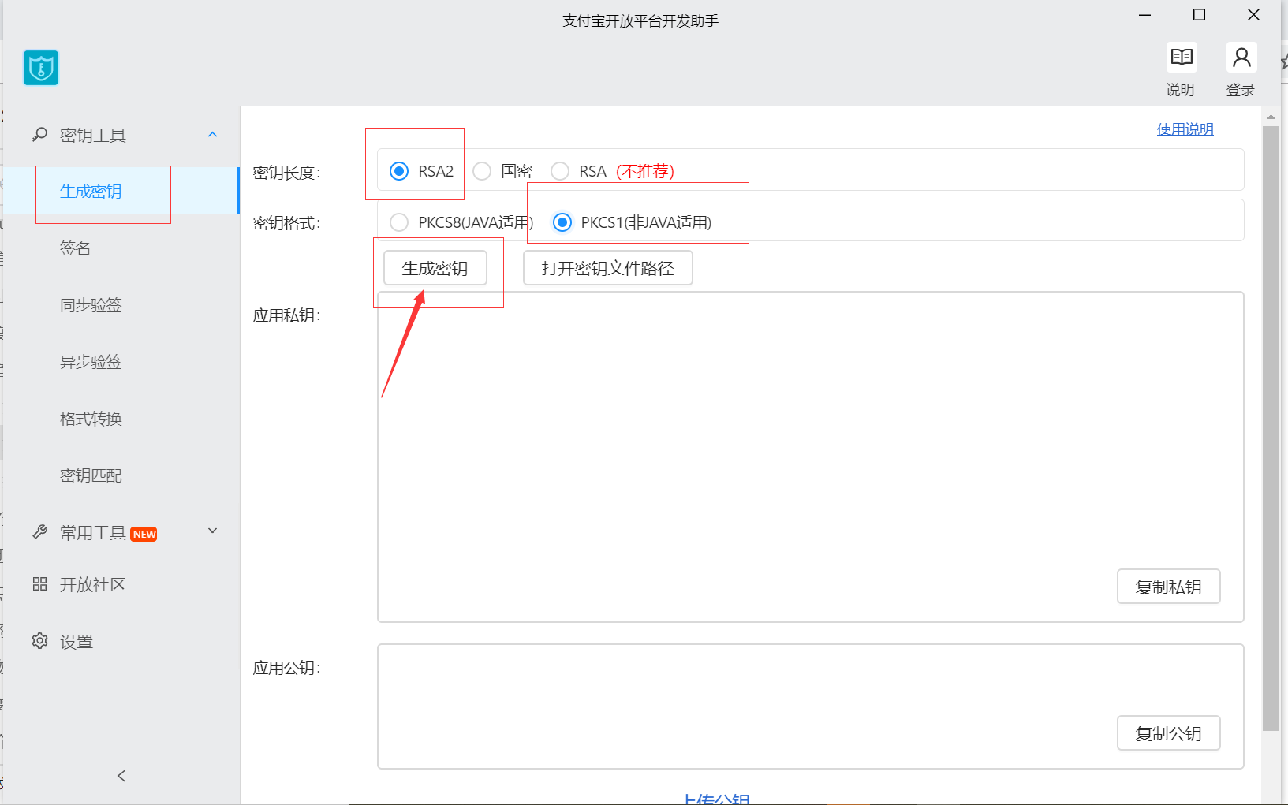Open 生成密钥 in the sidebar
The height and width of the screenshot is (805, 1288).
point(120,192)
